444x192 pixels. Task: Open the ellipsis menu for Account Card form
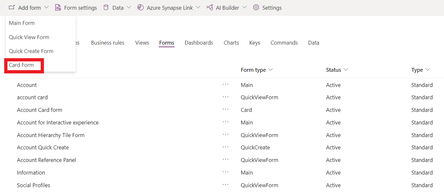click(226, 110)
